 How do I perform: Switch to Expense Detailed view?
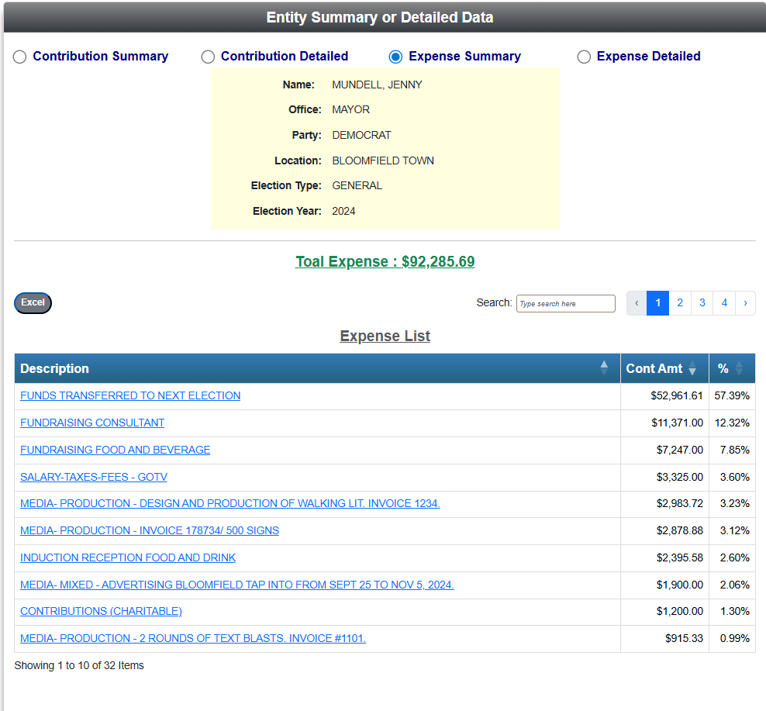pyautogui.click(x=582, y=57)
